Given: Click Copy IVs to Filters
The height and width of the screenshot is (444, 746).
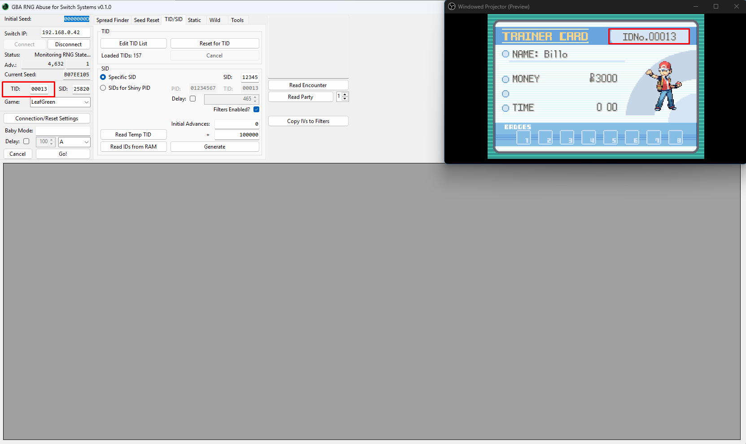Looking at the screenshot, I should [x=308, y=121].
